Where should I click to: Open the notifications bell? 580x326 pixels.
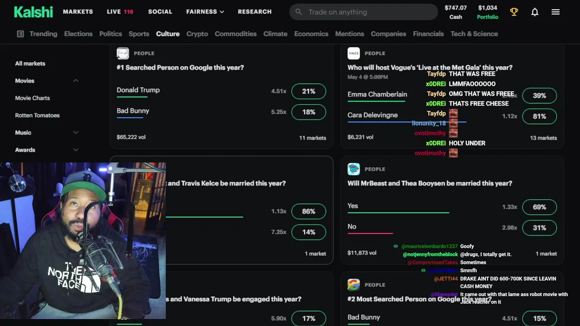pos(535,12)
